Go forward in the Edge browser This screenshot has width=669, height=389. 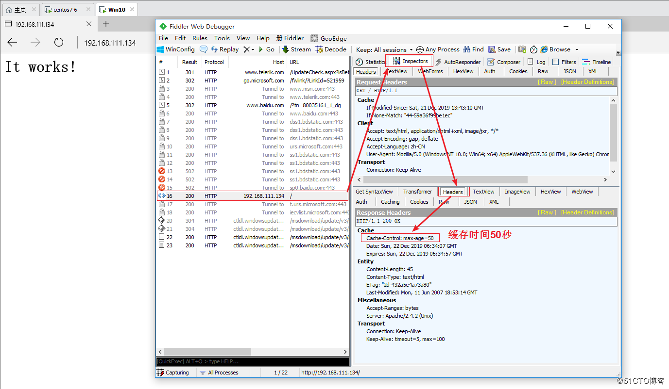[x=35, y=43]
